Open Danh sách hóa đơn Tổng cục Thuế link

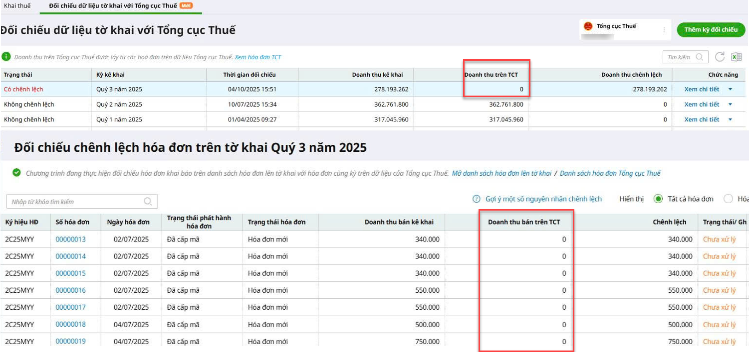click(x=610, y=173)
